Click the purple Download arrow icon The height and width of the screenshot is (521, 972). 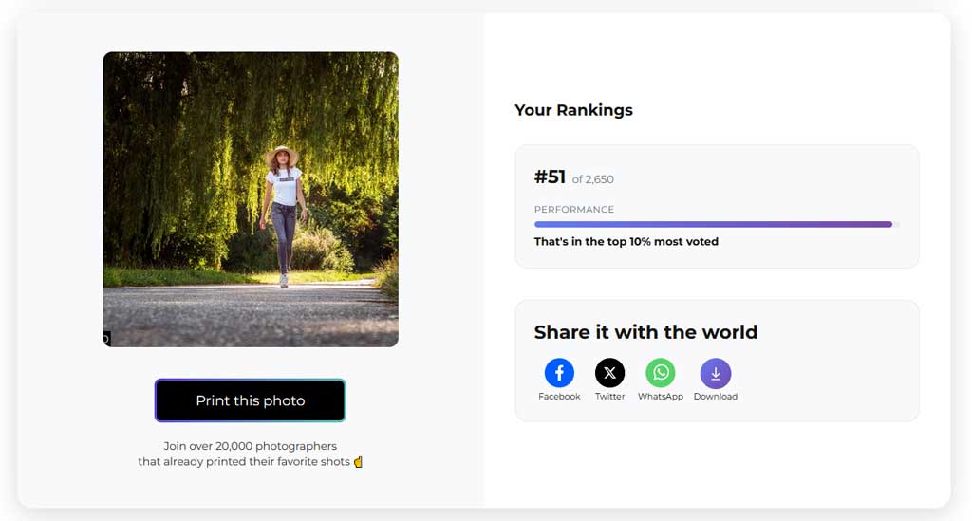715,373
